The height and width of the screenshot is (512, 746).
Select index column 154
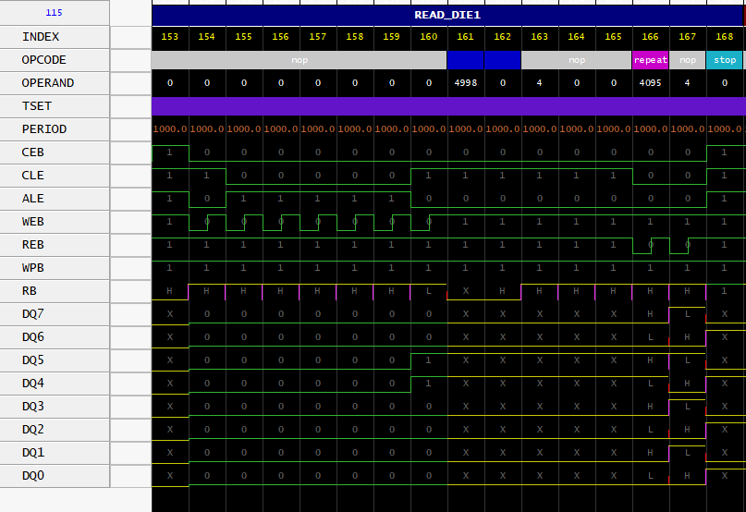[206, 37]
